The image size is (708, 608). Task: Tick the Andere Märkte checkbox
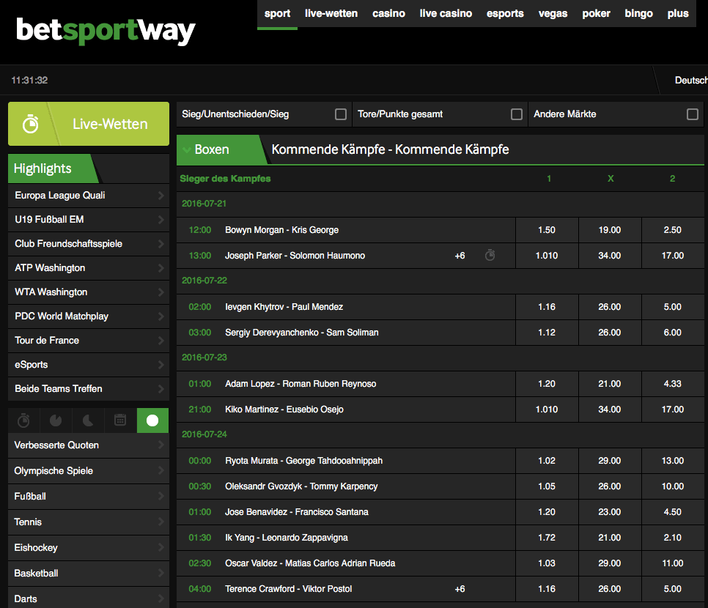click(692, 114)
